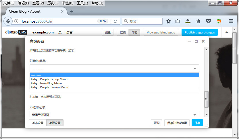Open the 帮助(H) menu
This screenshot has width=239, height=139.
click(x=97, y=3)
